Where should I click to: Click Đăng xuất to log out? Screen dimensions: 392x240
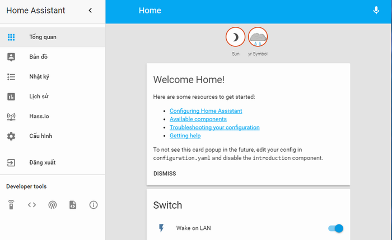42,163
